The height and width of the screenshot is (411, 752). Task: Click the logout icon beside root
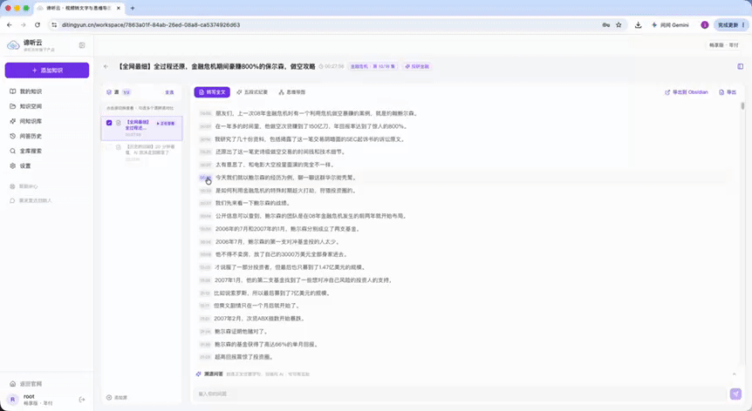(x=82, y=399)
